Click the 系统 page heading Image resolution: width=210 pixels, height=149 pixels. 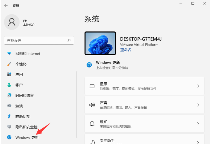[92, 19]
